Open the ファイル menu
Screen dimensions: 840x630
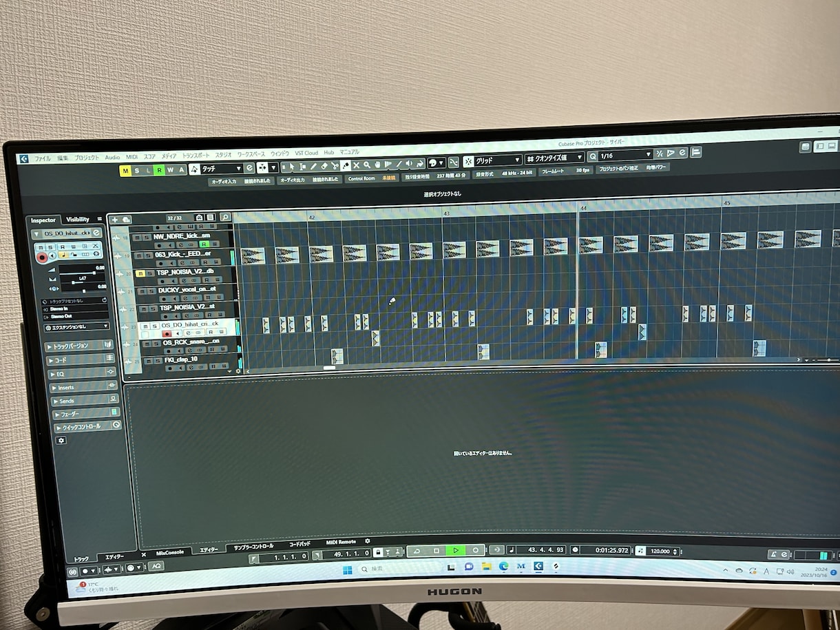point(43,158)
